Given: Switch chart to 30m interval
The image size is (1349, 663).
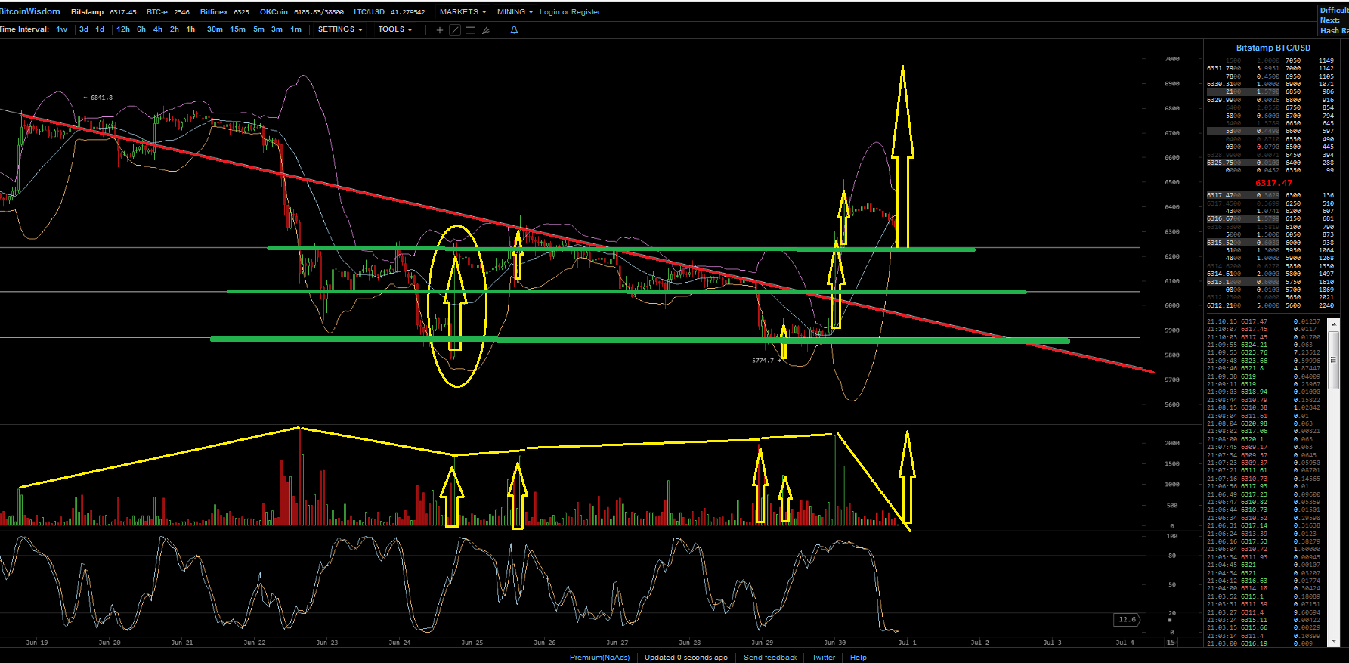Looking at the screenshot, I should [x=215, y=29].
